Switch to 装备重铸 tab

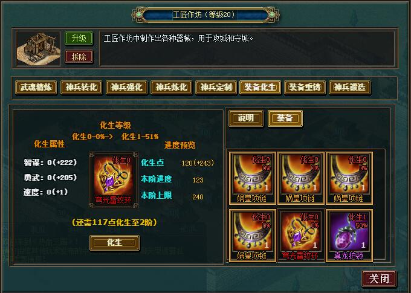[x=305, y=87]
